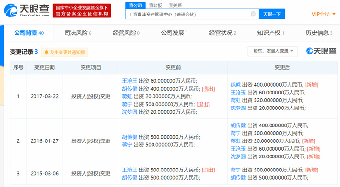Switch to the 查关系 search tab
The height and width of the screenshot is (187, 340).
pyautogui.click(x=175, y=5)
